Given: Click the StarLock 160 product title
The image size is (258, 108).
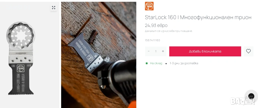Looking at the screenshot, I should pos(198,17).
